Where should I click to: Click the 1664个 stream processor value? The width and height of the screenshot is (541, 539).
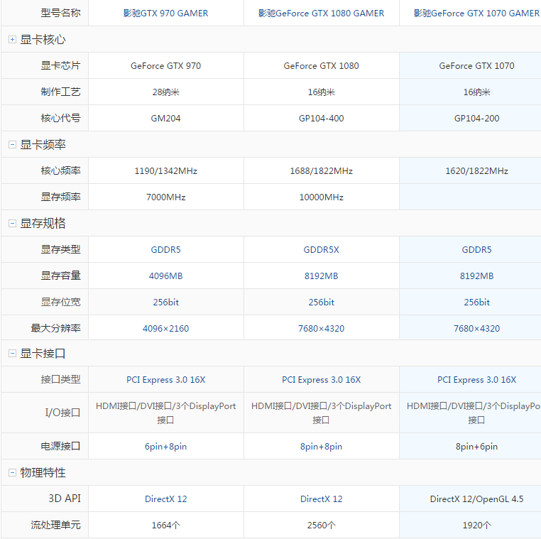pos(165,525)
